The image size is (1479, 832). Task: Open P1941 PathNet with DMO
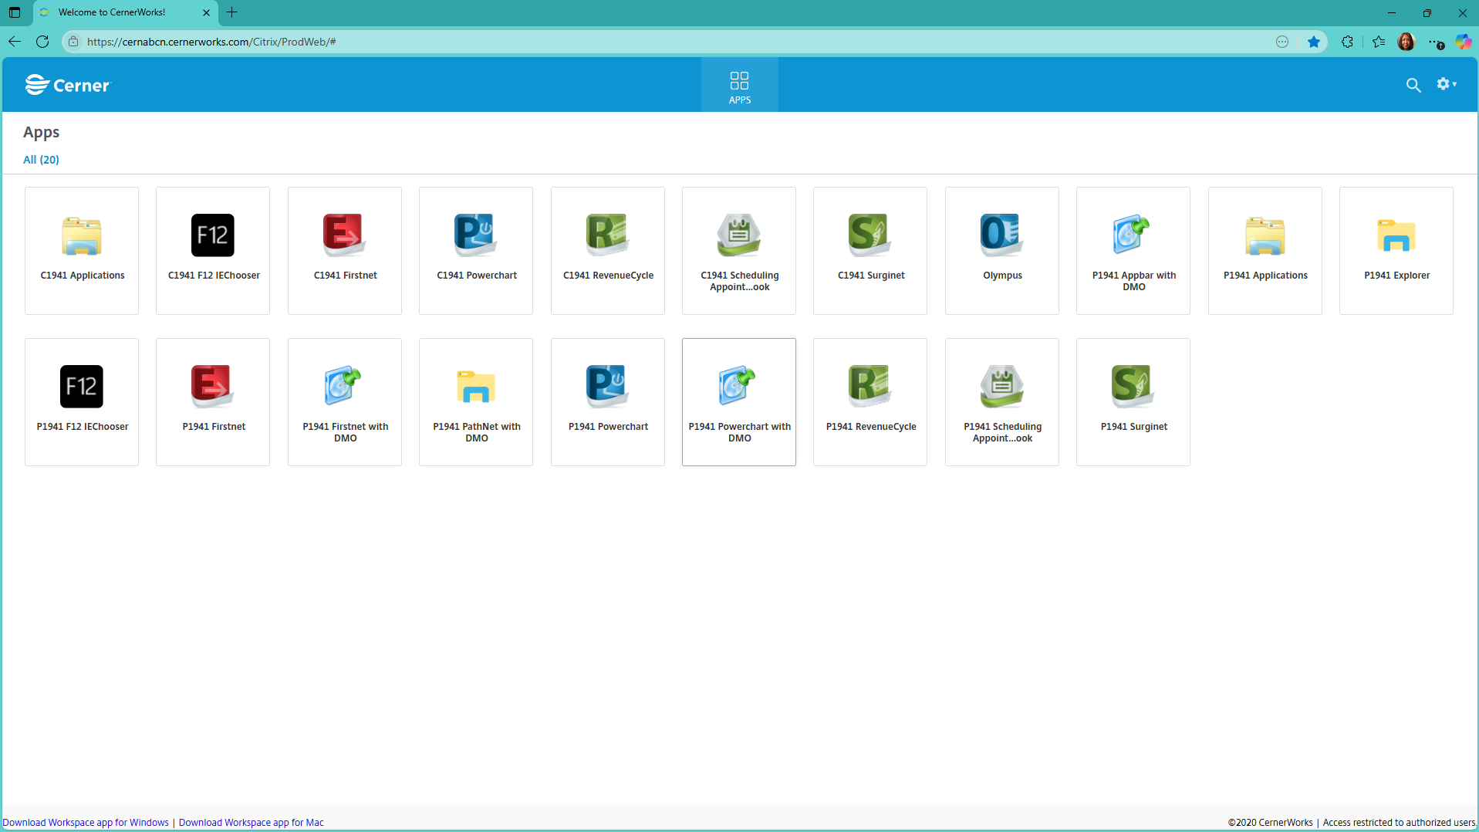(x=476, y=401)
